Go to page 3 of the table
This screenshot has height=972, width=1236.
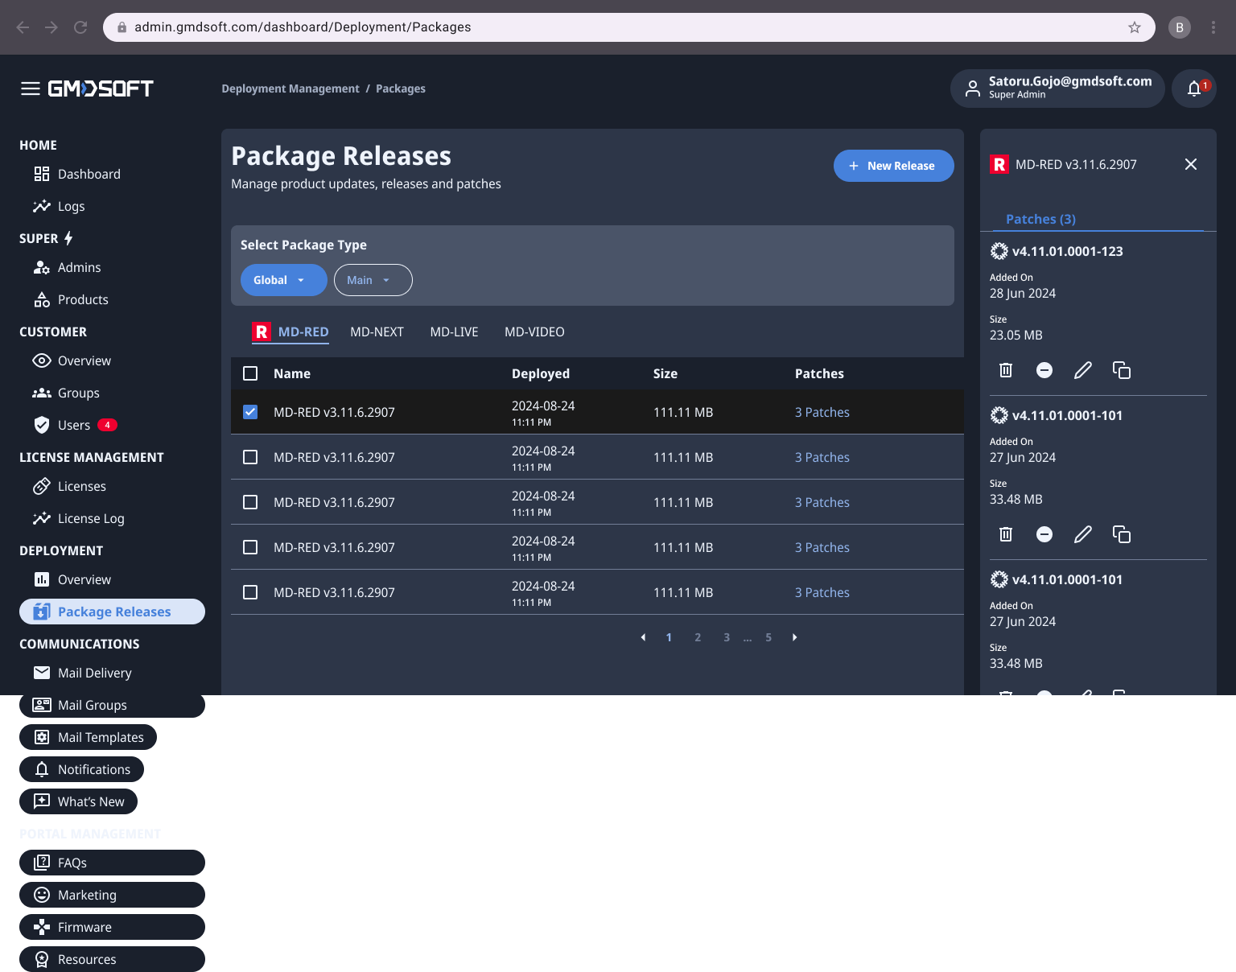[727, 637]
